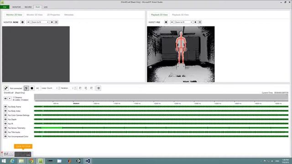Hide the Nui Body Index stream
292x164 pixels.
coord(5,111)
